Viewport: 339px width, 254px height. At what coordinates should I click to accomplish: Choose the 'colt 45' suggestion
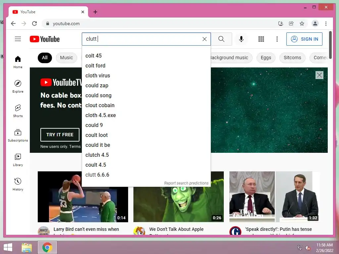coord(146,56)
